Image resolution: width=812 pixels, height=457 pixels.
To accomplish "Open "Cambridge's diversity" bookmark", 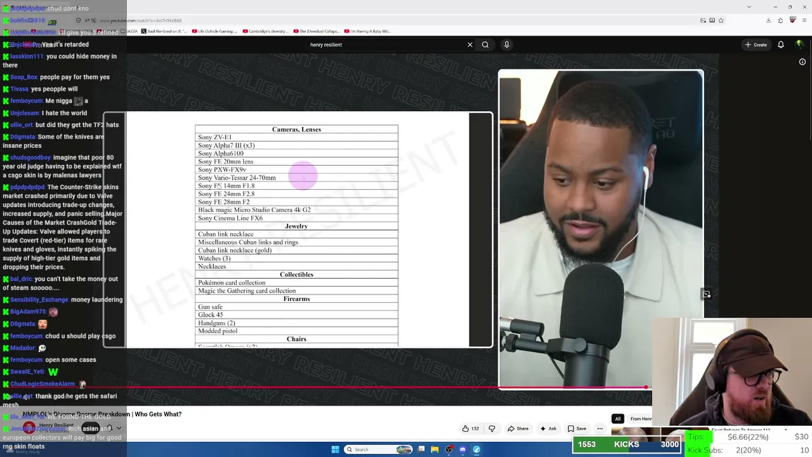I will coord(265,31).
